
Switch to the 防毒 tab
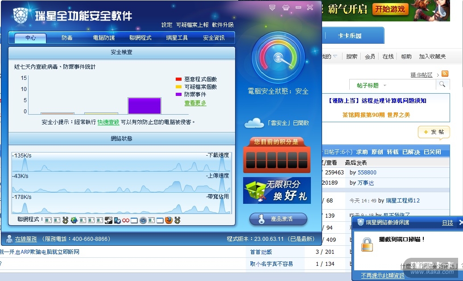[67, 38]
